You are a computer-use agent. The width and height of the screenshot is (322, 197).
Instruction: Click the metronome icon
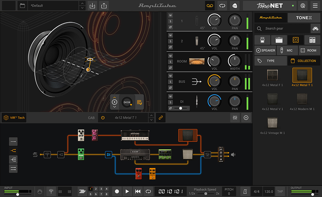pyautogui.click(x=245, y=191)
